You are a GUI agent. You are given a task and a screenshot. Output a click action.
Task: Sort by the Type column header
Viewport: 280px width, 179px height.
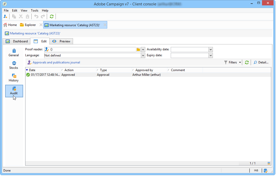click(114, 70)
